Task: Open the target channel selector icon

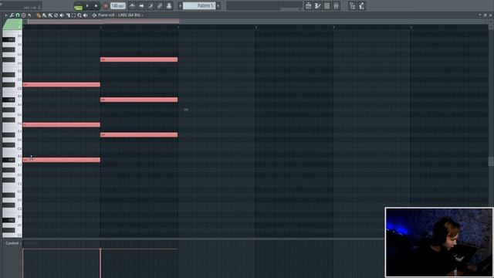Action: (94, 15)
